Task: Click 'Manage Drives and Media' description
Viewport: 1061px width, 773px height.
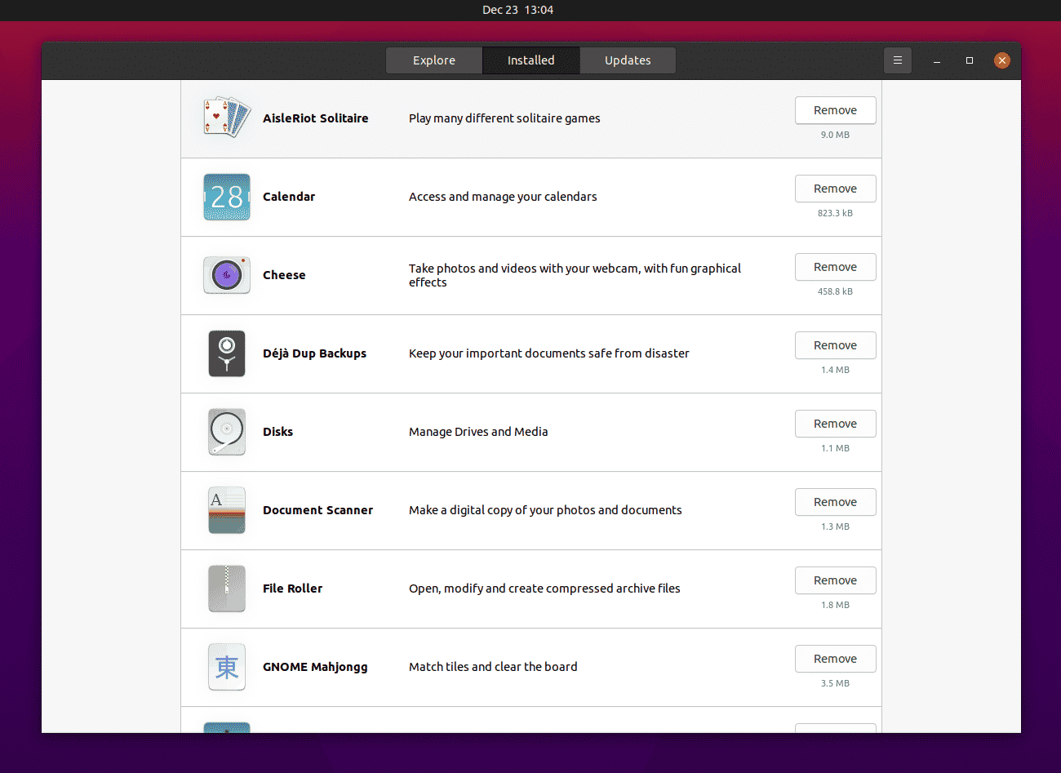Action: (x=478, y=432)
